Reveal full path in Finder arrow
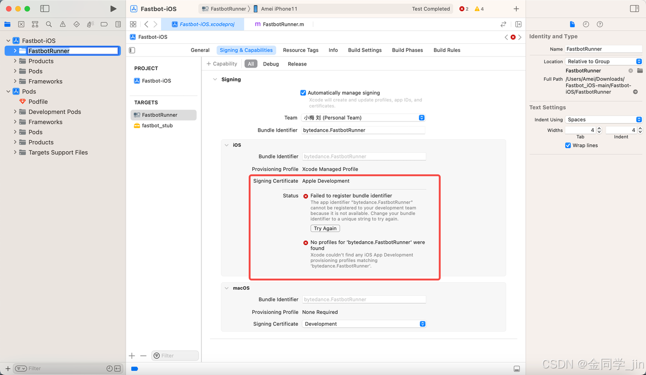The height and width of the screenshot is (375, 646). (x=635, y=92)
